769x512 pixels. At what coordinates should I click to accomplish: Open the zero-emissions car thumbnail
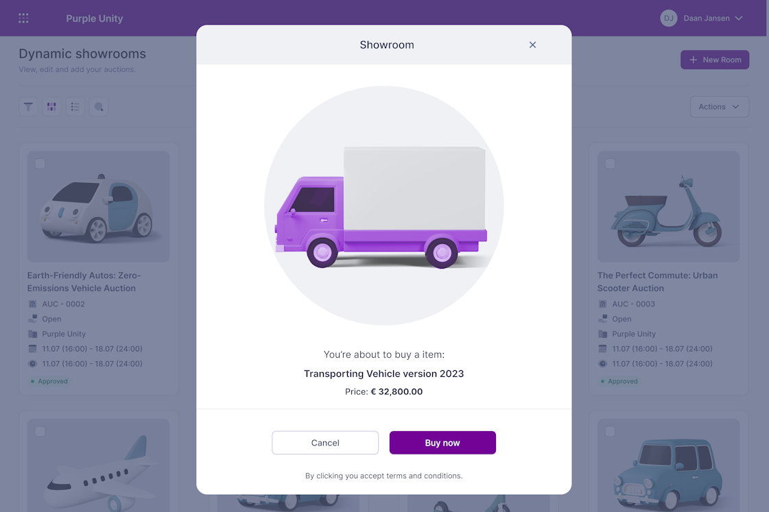click(99, 206)
